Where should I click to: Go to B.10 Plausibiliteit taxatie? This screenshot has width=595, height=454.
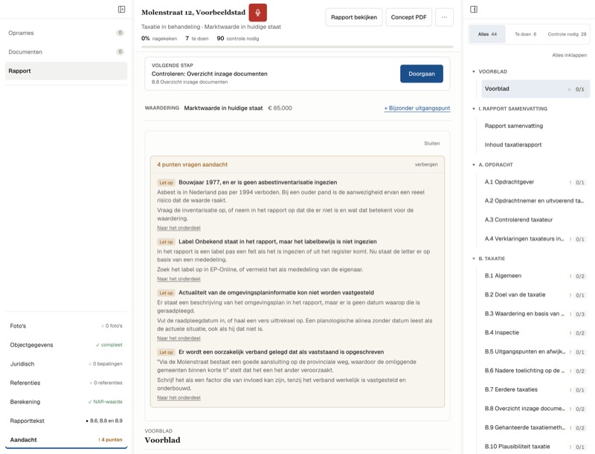pos(534,447)
